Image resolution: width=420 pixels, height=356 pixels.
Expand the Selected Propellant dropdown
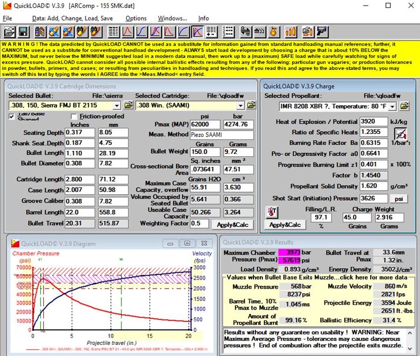[x=392, y=107]
